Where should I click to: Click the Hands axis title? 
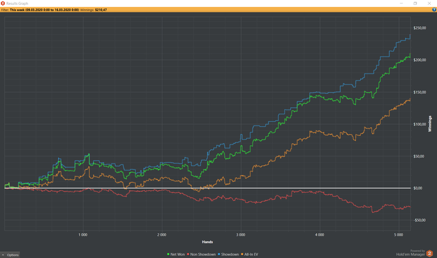click(207, 242)
